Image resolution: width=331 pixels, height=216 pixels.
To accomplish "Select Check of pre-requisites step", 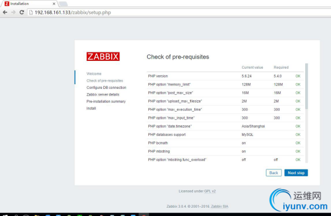I will click(105, 81).
